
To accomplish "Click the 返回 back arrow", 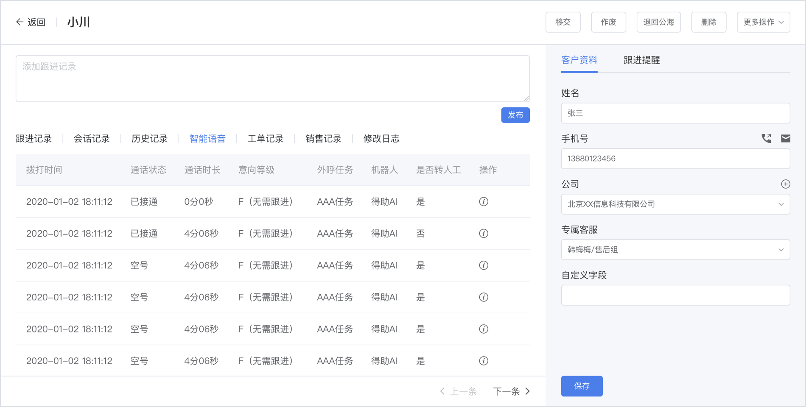I will (x=31, y=22).
